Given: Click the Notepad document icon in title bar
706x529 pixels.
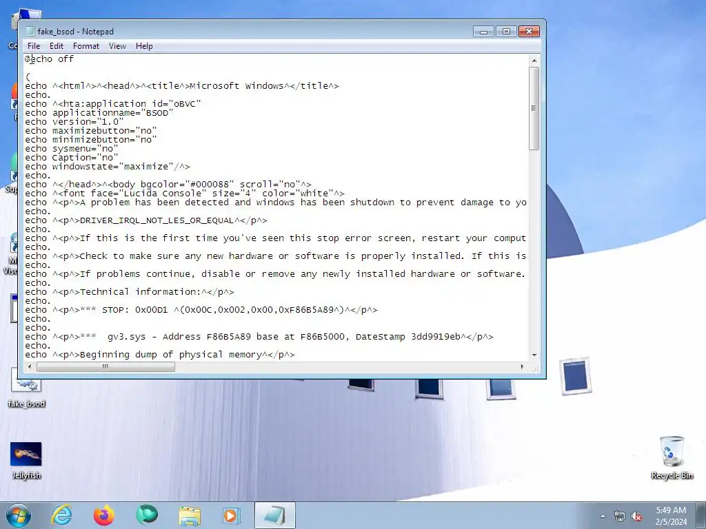Looking at the screenshot, I should pyautogui.click(x=30, y=31).
